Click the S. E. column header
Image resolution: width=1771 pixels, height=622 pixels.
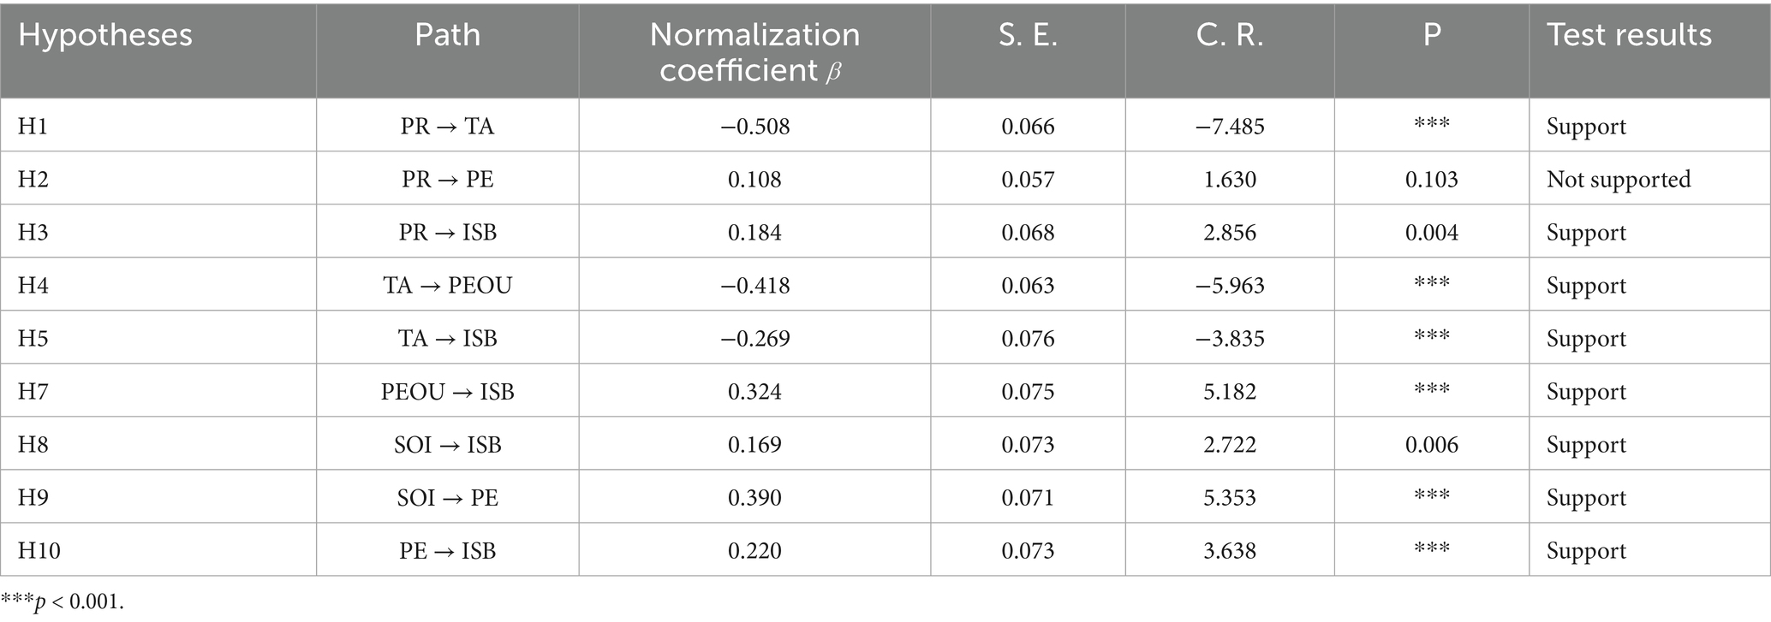tap(1028, 36)
